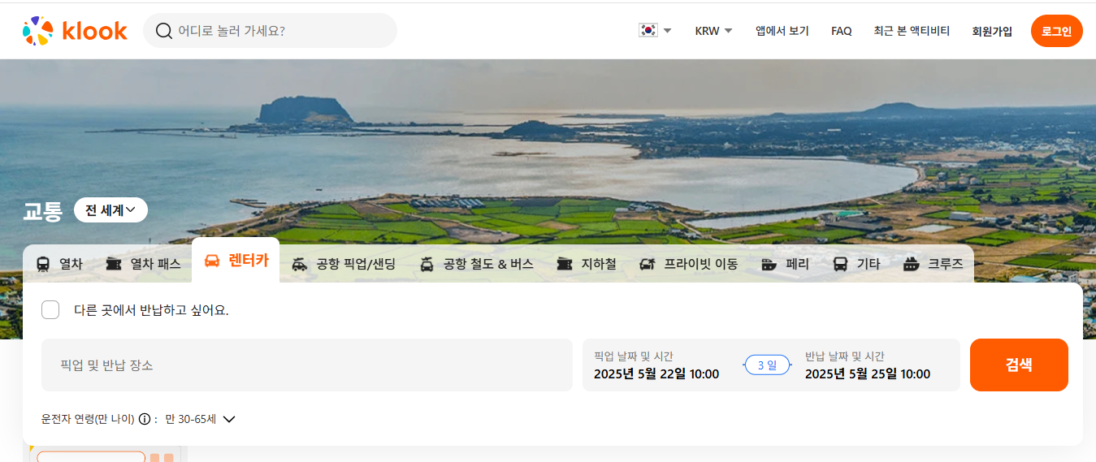Click the Klook logo
This screenshot has height=462, width=1096.
(75, 31)
